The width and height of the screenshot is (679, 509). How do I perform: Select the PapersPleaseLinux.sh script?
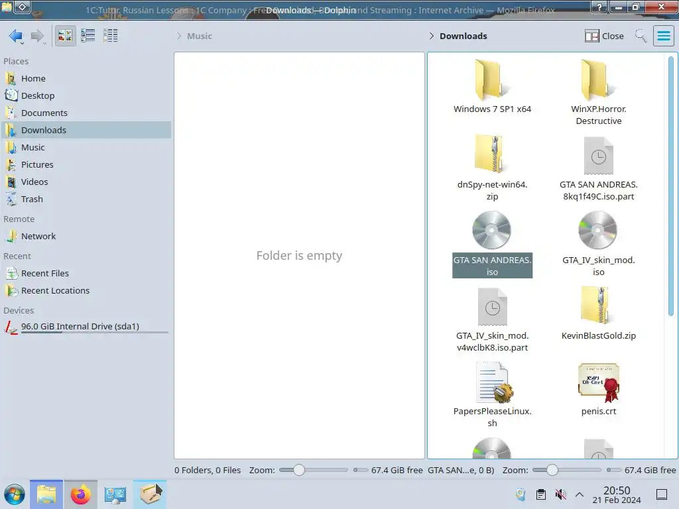[x=492, y=395]
